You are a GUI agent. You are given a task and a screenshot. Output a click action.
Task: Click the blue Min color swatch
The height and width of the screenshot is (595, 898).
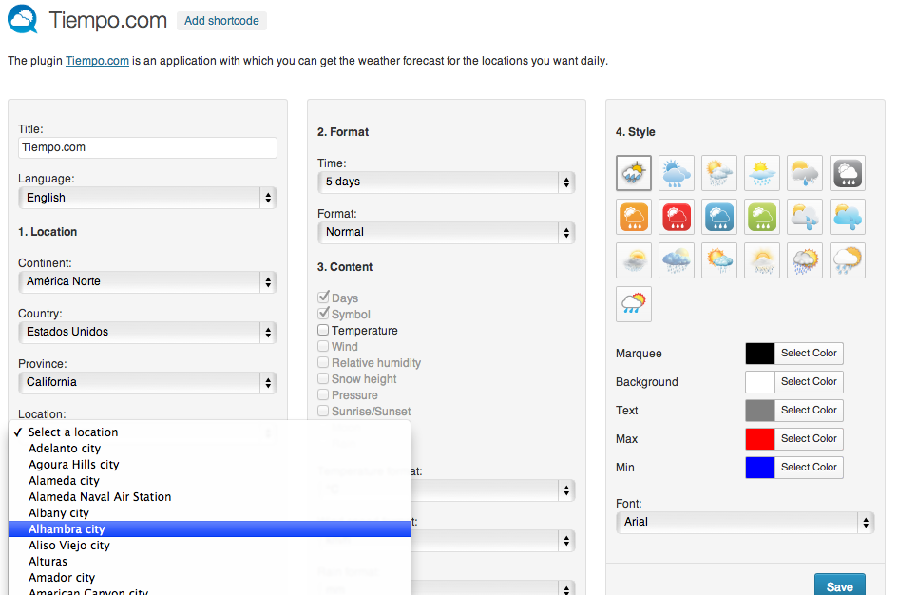coord(760,468)
